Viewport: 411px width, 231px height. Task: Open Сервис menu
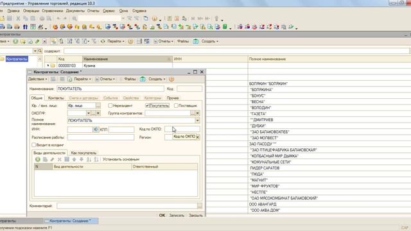pyautogui.click(x=109, y=11)
